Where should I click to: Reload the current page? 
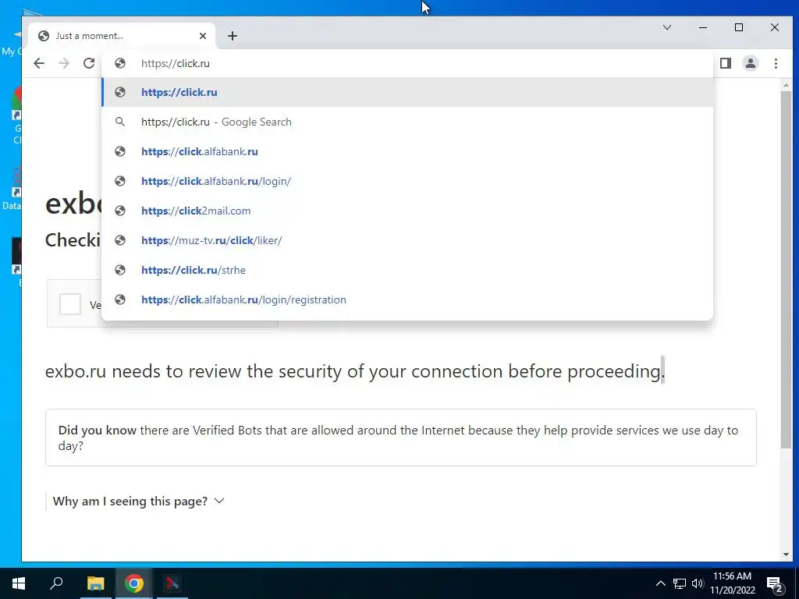(x=89, y=63)
